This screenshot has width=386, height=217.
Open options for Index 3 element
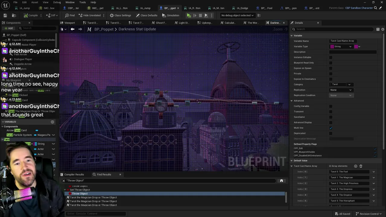pos(374,189)
